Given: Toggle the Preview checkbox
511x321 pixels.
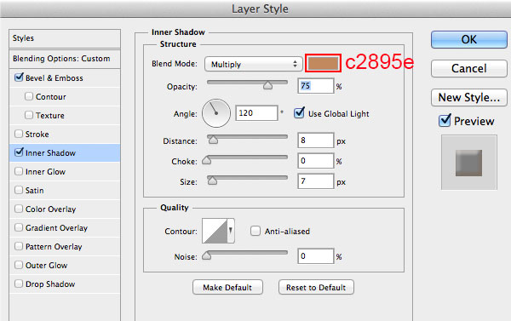Looking at the screenshot, I should click(445, 121).
